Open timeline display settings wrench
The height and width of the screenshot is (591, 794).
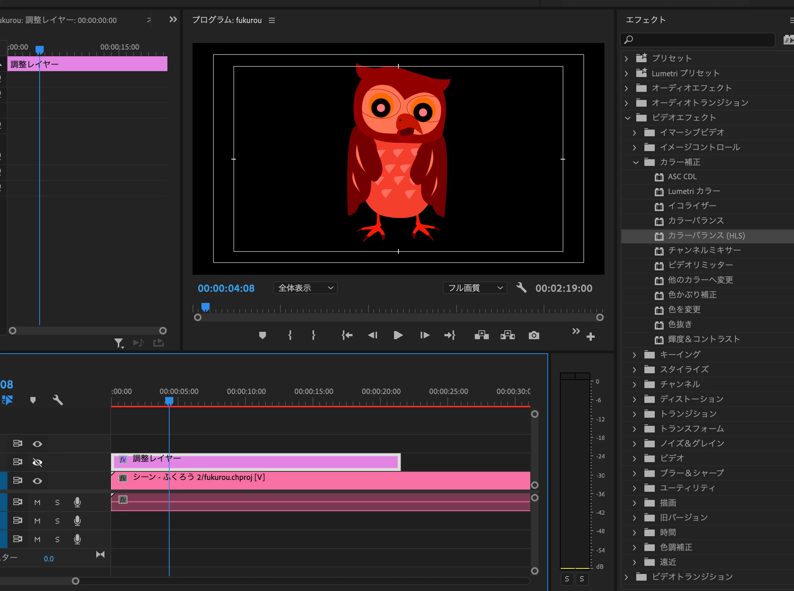click(58, 400)
